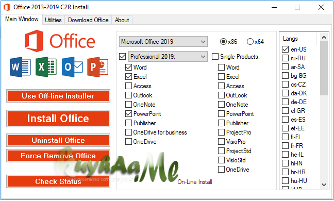This screenshot has height=201, width=334.
Task: Click the On-Line Install status text
Action: tap(195, 182)
